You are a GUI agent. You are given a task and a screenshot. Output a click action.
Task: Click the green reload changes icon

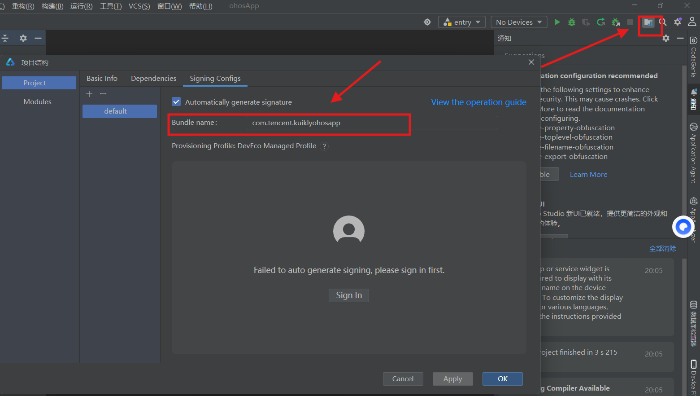tap(601, 22)
